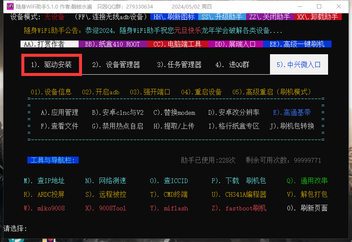Click the 请选择 input prompt
The width and height of the screenshot is (352, 242).
[x=15, y=228]
